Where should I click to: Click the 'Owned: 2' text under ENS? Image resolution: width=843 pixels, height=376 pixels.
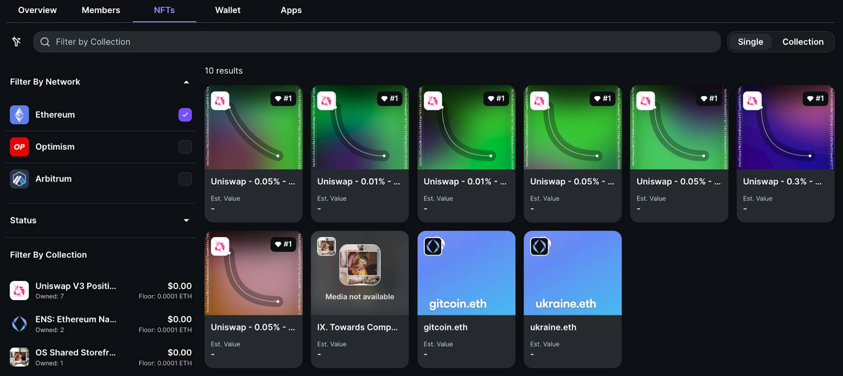[x=50, y=330]
